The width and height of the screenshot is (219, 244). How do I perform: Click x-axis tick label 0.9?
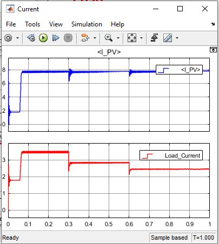190,224
